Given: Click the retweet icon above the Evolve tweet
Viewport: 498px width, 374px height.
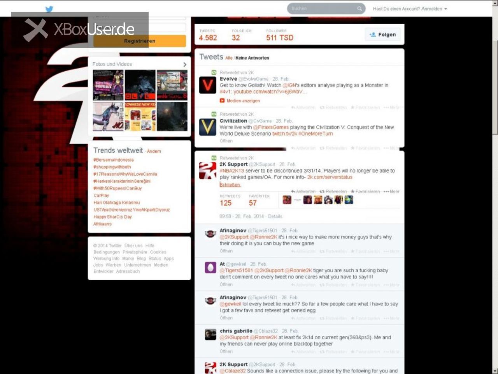Looking at the screenshot, I should tap(214, 72).
